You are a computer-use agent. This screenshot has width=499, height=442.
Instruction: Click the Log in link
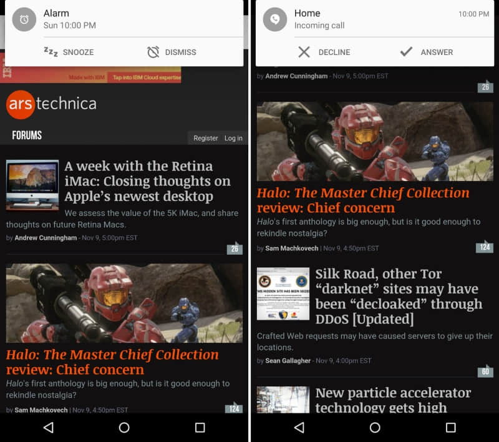click(233, 138)
